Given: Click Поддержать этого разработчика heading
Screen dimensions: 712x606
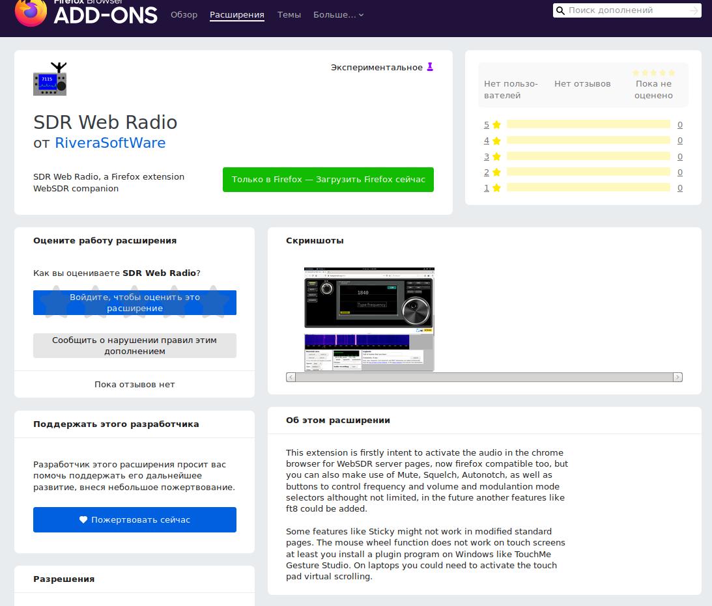Looking at the screenshot, I should tap(116, 424).
